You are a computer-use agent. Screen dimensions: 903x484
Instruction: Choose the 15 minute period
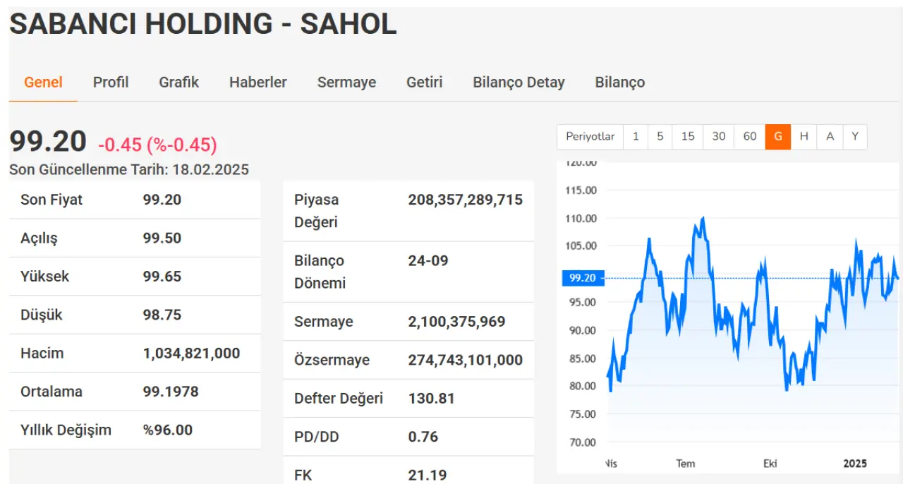coord(687,137)
